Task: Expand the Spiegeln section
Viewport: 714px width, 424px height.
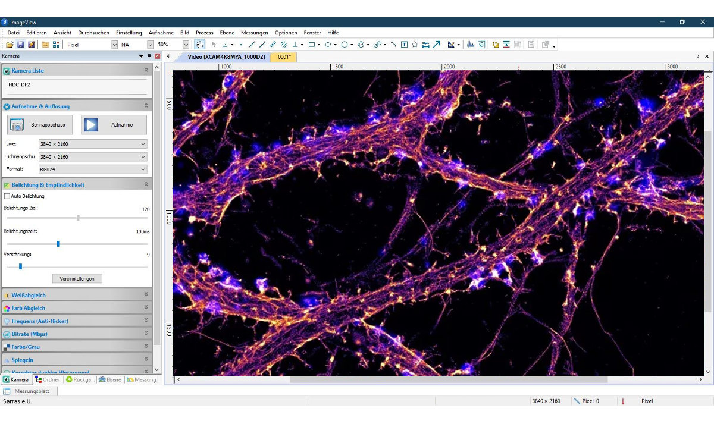Action: (76, 360)
